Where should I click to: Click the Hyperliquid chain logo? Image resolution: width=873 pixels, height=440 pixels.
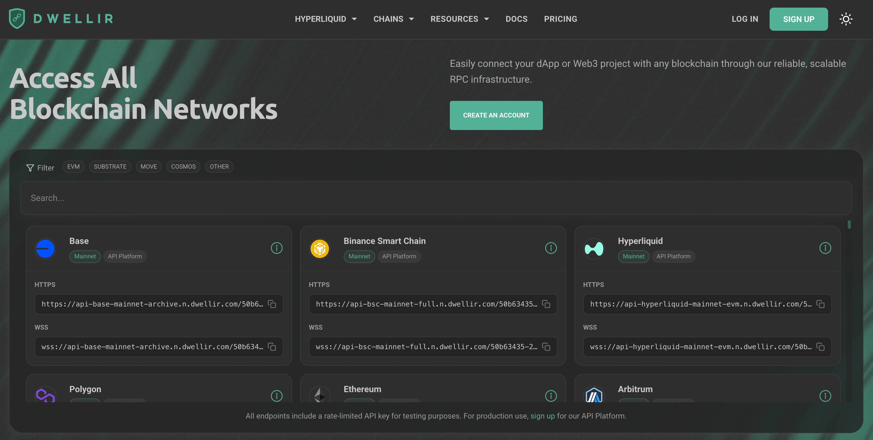pyautogui.click(x=594, y=249)
